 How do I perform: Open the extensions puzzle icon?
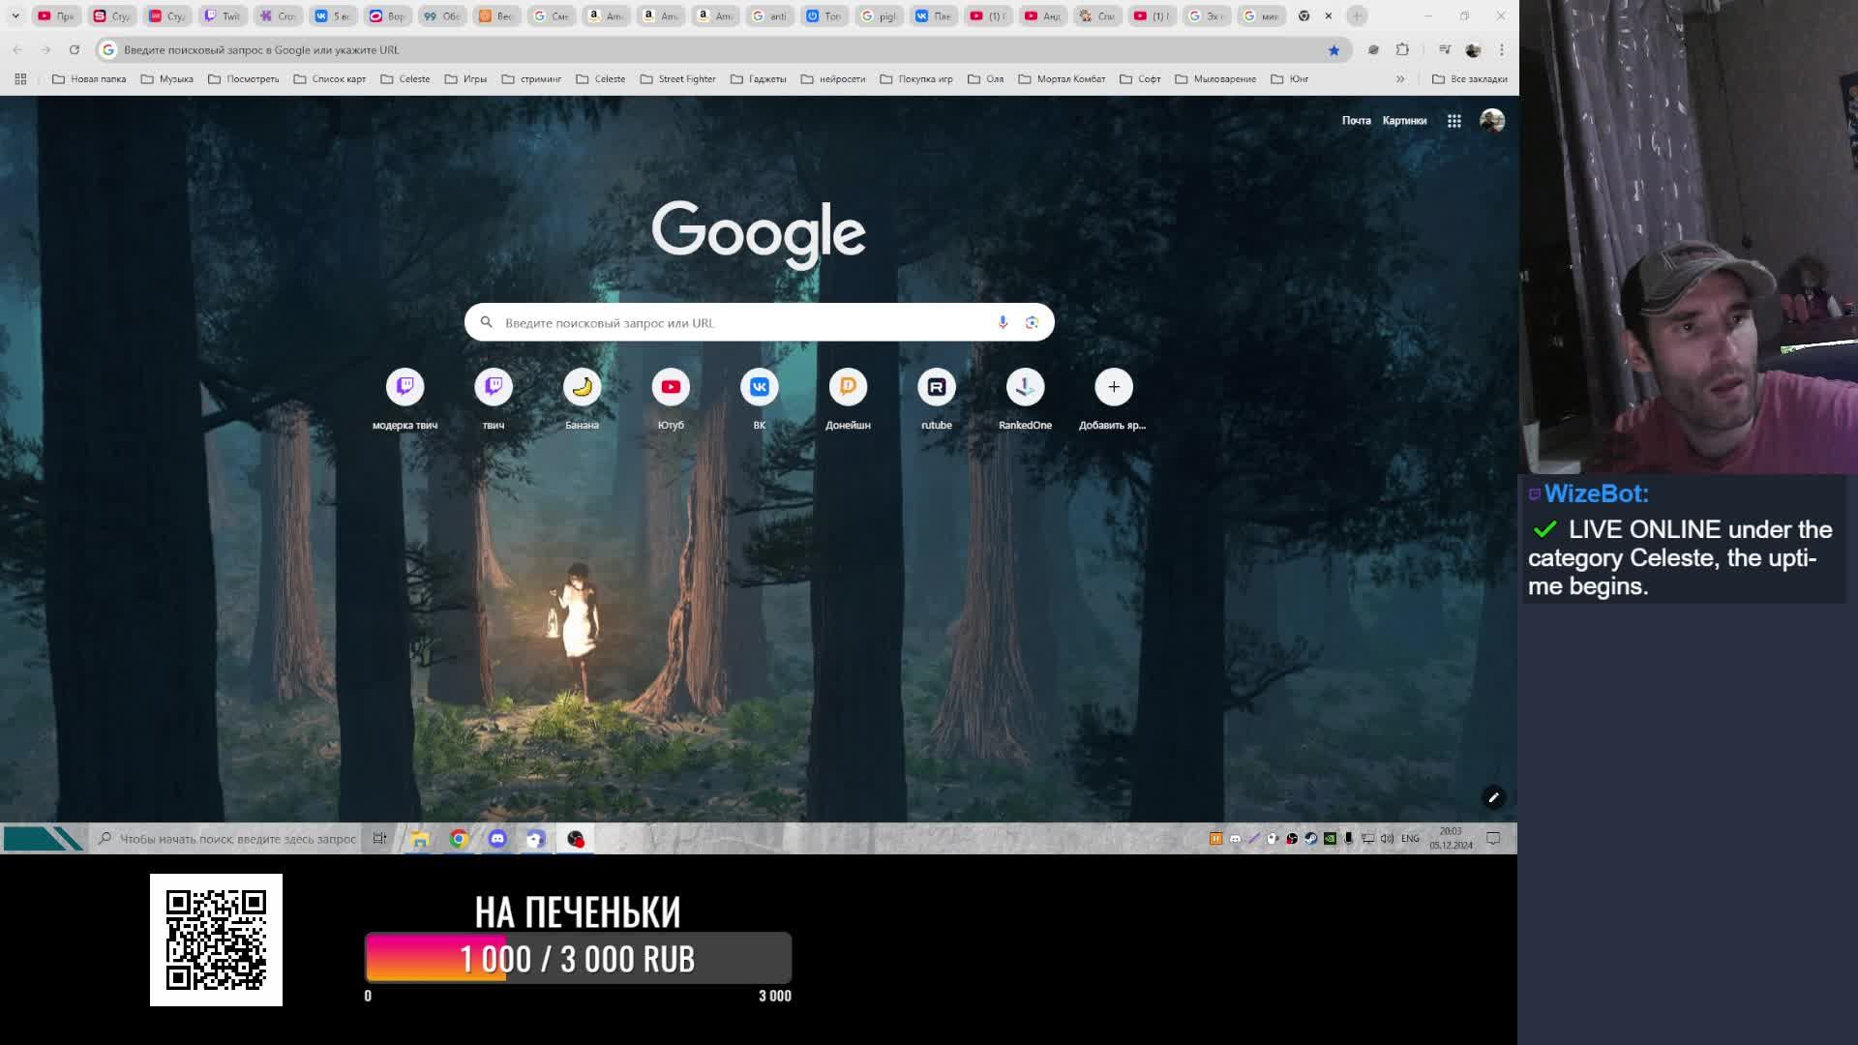coord(1402,49)
